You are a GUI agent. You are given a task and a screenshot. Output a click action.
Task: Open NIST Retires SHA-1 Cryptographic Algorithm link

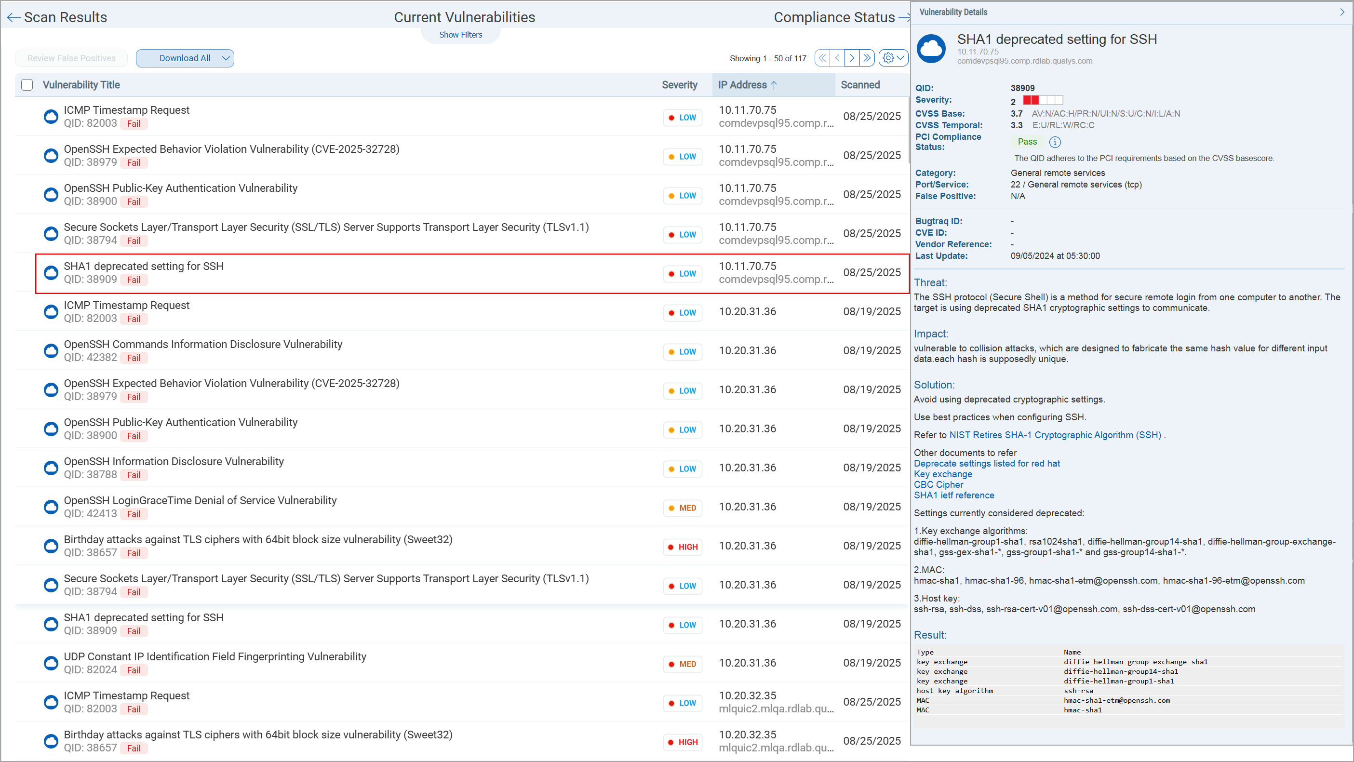(x=1055, y=435)
